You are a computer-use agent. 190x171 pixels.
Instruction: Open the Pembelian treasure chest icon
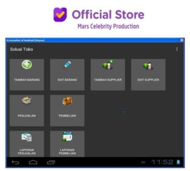(67, 101)
